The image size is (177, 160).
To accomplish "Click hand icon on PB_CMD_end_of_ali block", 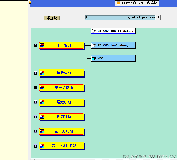I will tap(94, 31).
